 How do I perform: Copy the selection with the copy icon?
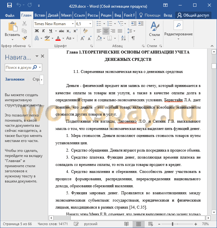coord(24,31)
